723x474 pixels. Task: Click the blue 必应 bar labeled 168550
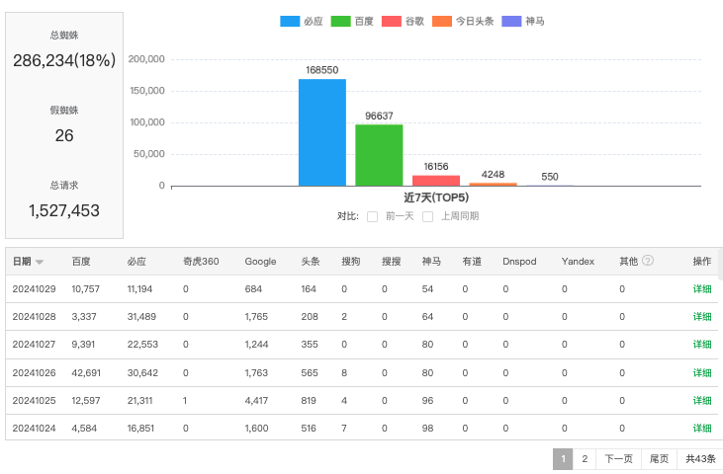click(x=322, y=133)
